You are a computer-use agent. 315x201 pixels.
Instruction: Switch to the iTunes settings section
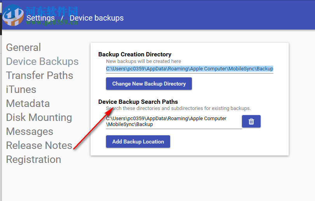[21, 89]
